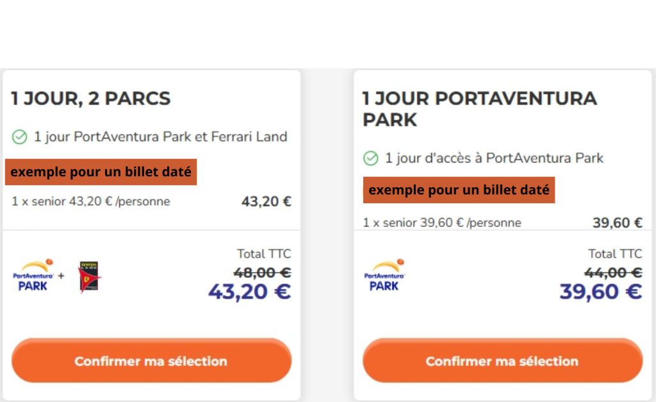Image resolution: width=656 pixels, height=402 pixels.
Task: Click the crossed-out 44,00 € price
Action: (614, 272)
